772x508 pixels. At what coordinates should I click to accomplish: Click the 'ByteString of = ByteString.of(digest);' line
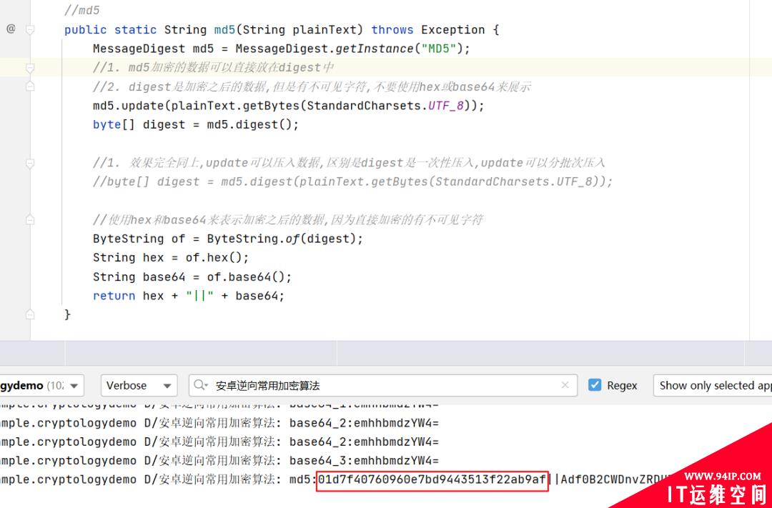point(228,239)
